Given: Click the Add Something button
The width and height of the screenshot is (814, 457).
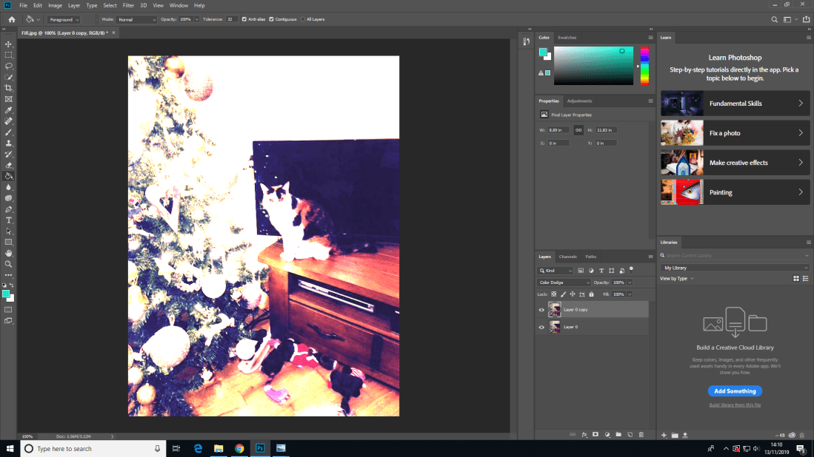Looking at the screenshot, I should (735, 391).
